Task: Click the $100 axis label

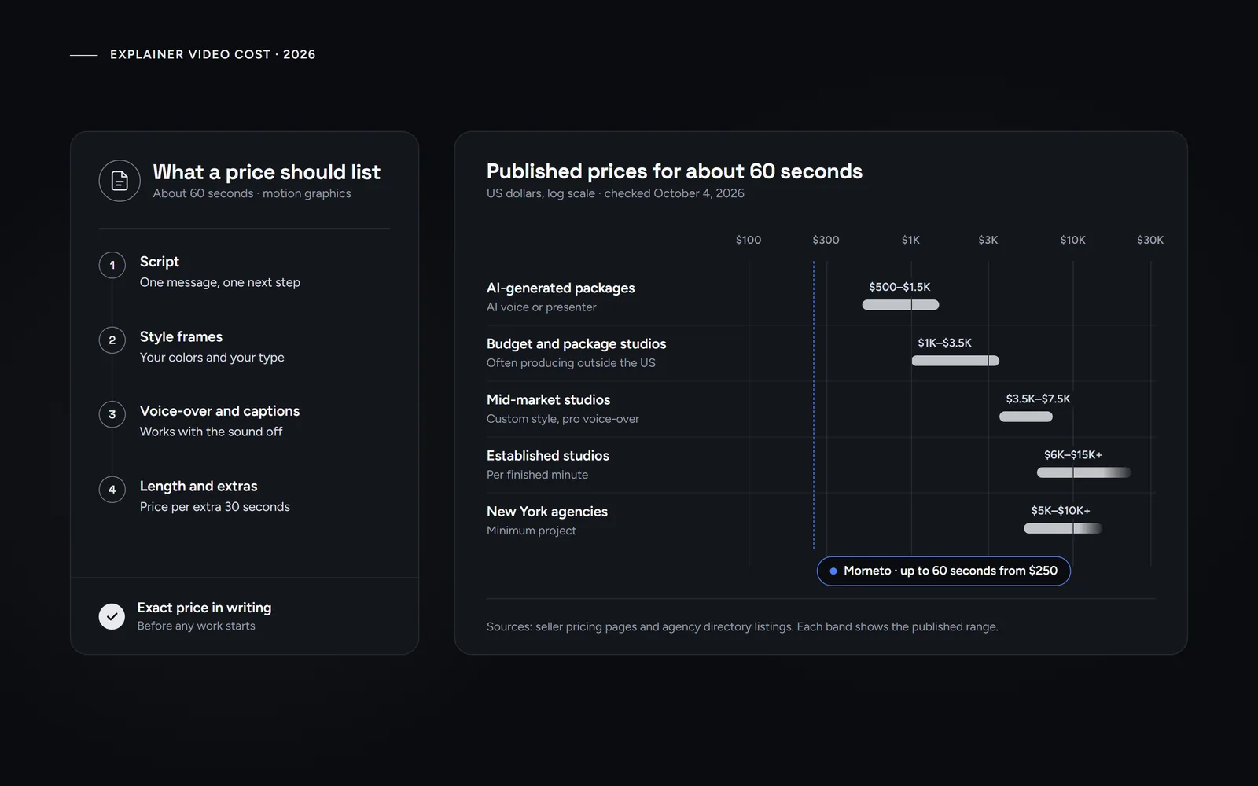Action: point(749,240)
